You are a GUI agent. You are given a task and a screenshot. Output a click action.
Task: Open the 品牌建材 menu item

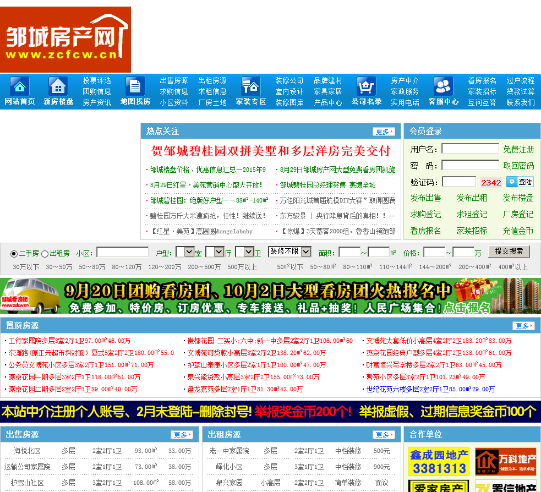pos(328,81)
